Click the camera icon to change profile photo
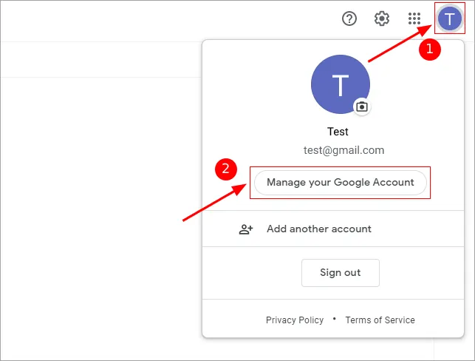This screenshot has width=475, height=361. pyautogui.click(x=362, y=107)
